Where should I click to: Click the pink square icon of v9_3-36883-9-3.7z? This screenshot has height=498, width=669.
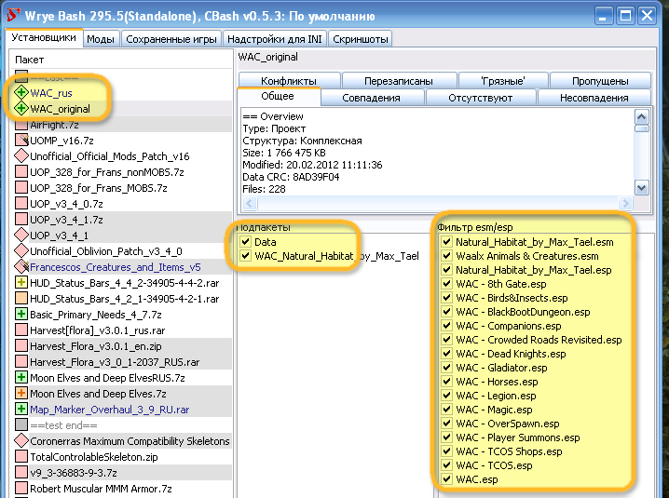coord(20,472)
